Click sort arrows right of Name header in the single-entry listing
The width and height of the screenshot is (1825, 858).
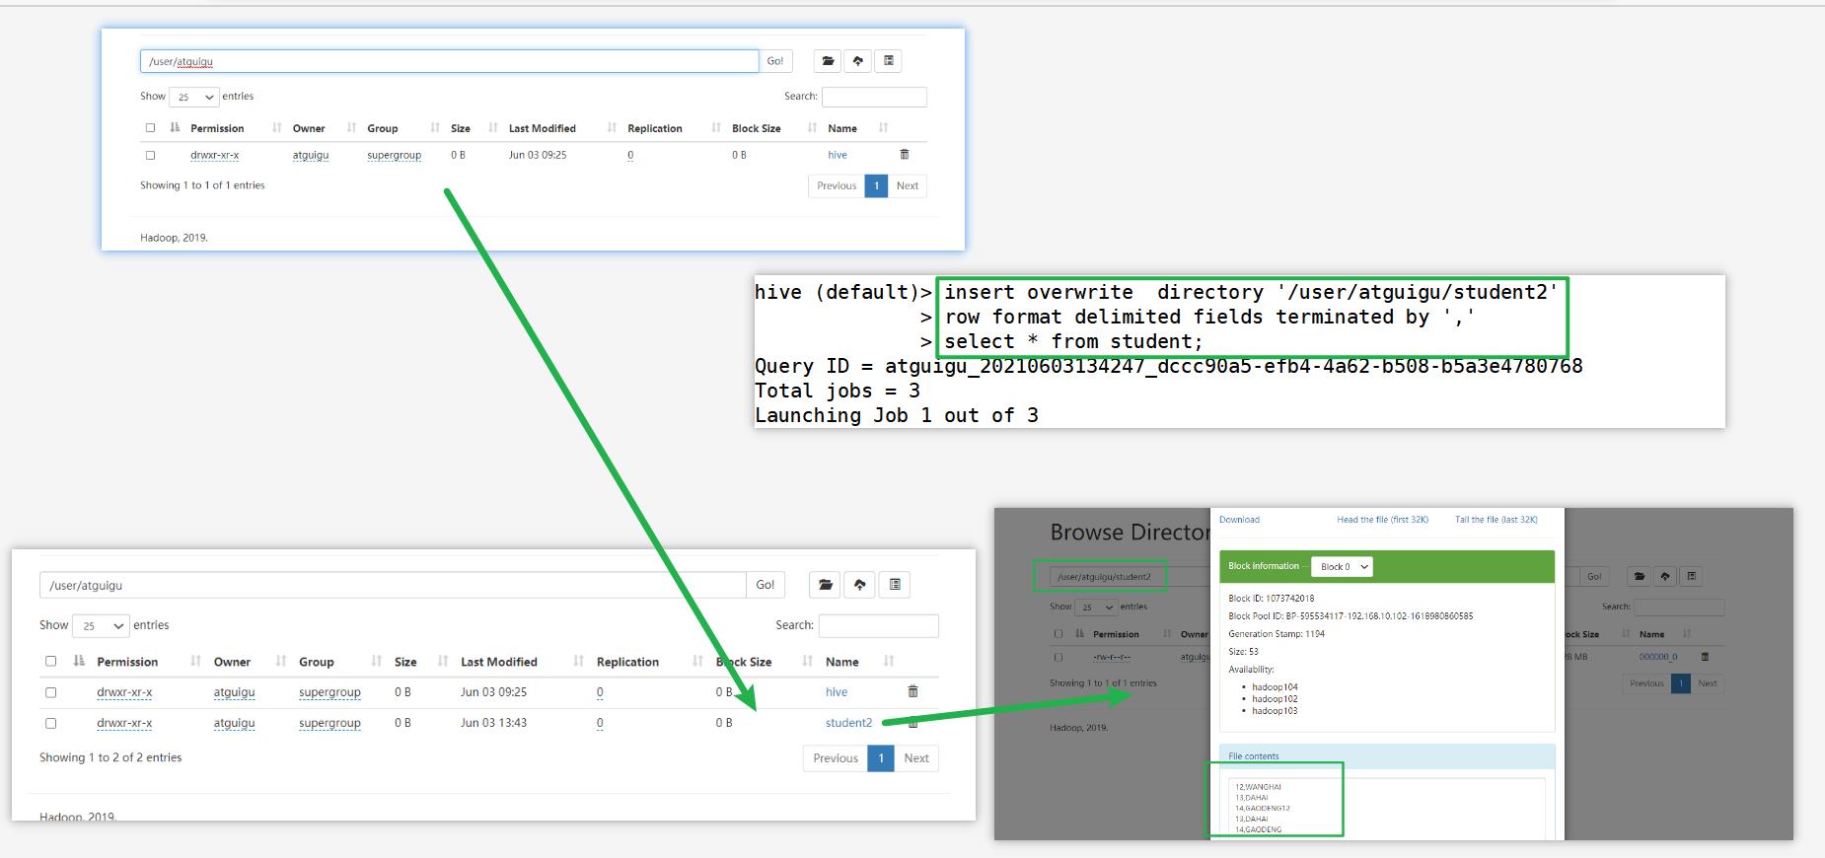click(883, 128)
